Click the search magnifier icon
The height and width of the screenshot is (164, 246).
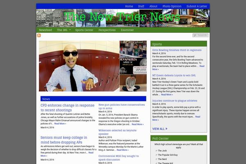click(195, 36)
